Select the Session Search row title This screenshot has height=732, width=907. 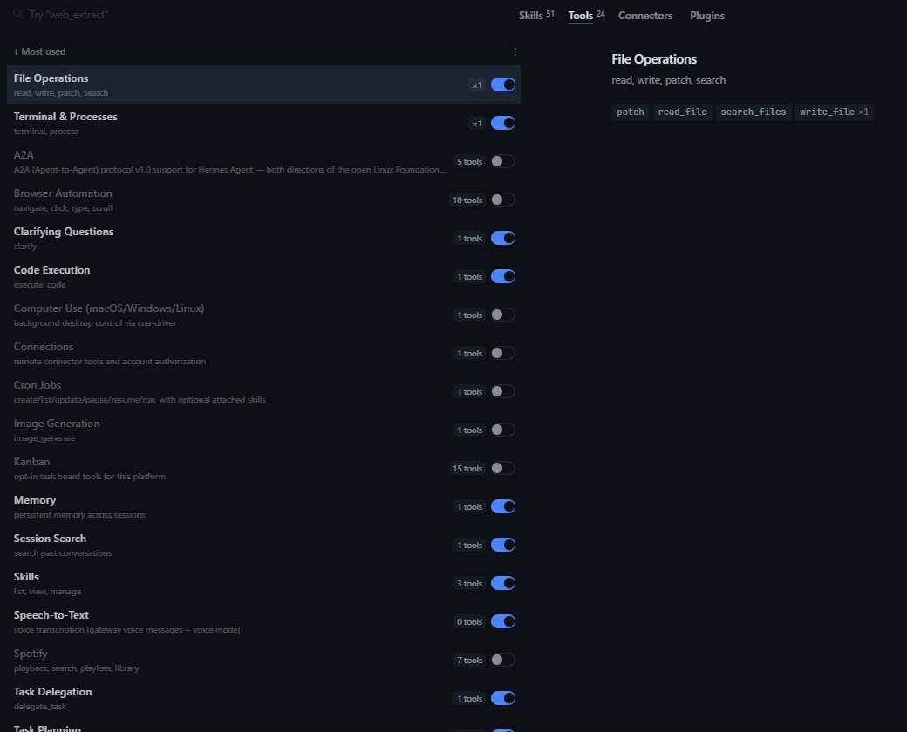(50, 539)
